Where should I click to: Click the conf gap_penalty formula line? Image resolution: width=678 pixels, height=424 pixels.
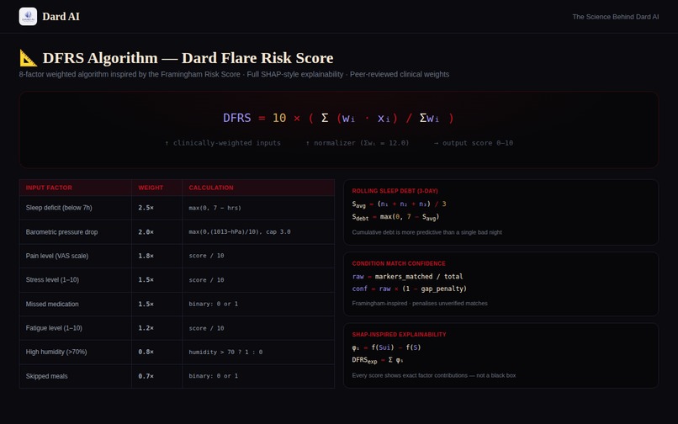(409, 289)
